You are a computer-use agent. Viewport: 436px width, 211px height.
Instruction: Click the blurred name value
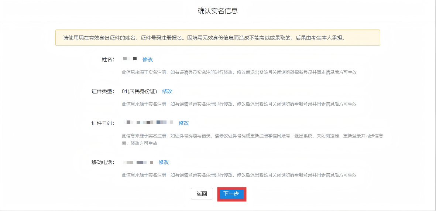pyautogui.click(x=130, y=59)
